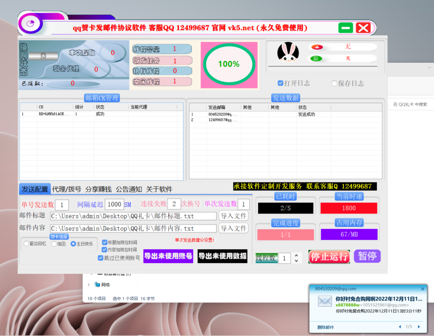Select the 信函 card radio
The image size is (434, 336).
coord(54,244)
